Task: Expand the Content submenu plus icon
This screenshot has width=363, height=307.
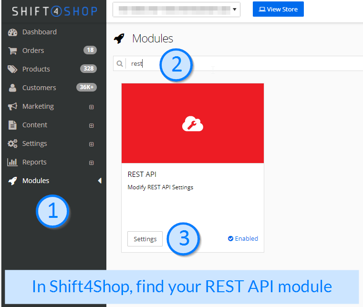Action: tap(92, 126)
